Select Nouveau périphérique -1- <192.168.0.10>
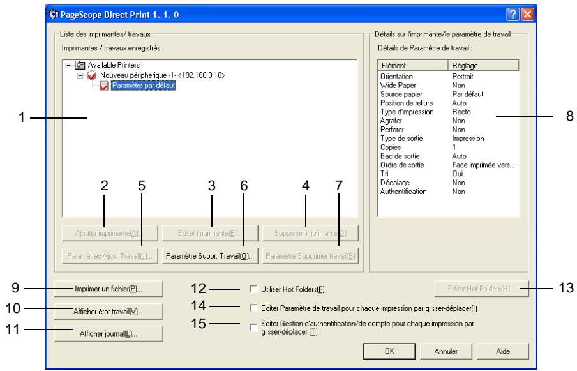Image resolution: width=577 pixels, height=371 pixels. tap(162, 75)
